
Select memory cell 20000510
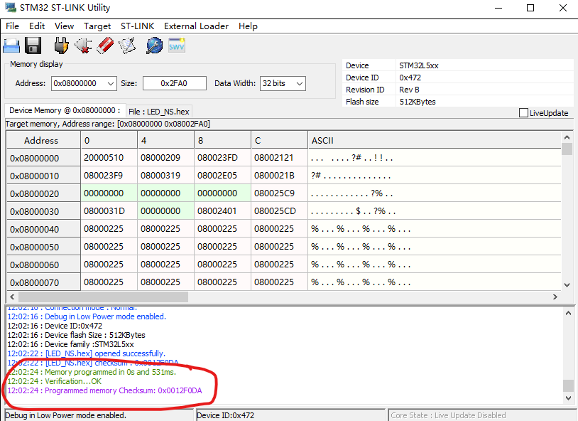(x=109, y=158)
